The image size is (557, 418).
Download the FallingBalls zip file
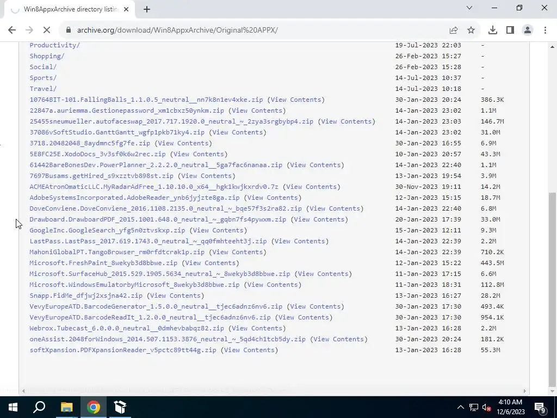pyautogui.click(x=146, y=100)
